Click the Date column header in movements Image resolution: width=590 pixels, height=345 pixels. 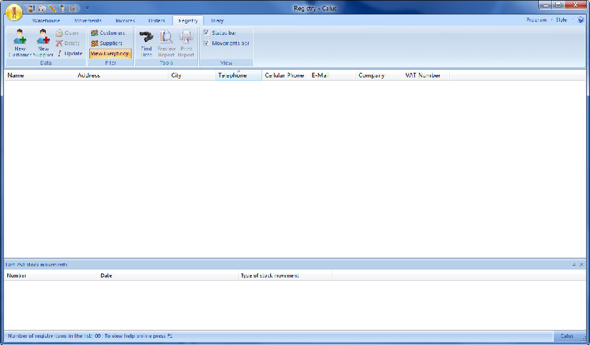[168, 275]
